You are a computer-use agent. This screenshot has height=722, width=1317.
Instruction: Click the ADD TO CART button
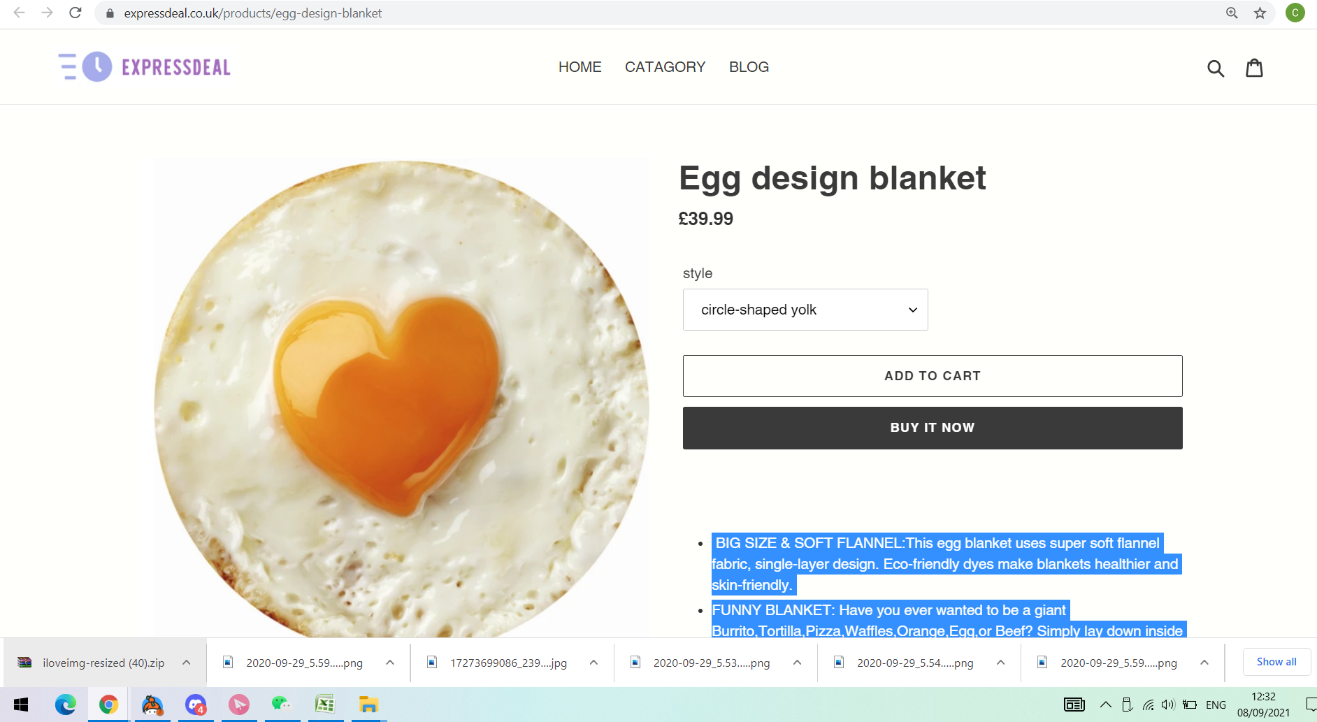(x=933, y=376)
